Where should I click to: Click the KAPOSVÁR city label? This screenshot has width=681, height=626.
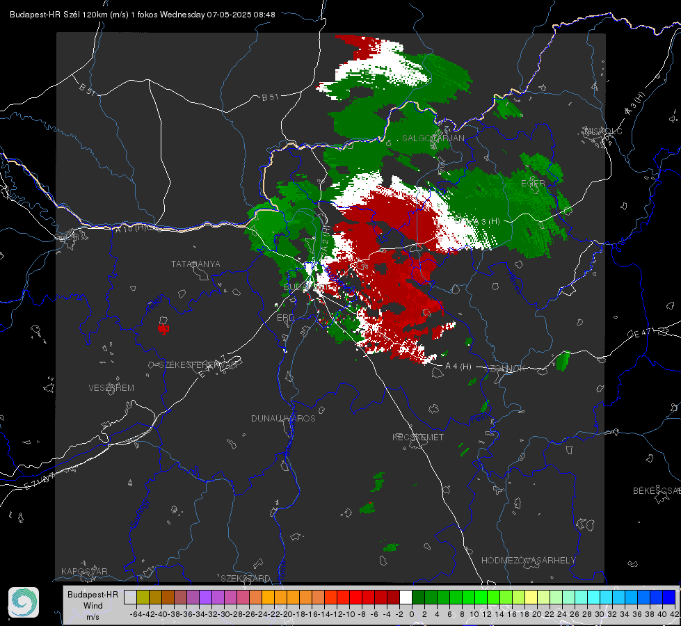(84, 571)
